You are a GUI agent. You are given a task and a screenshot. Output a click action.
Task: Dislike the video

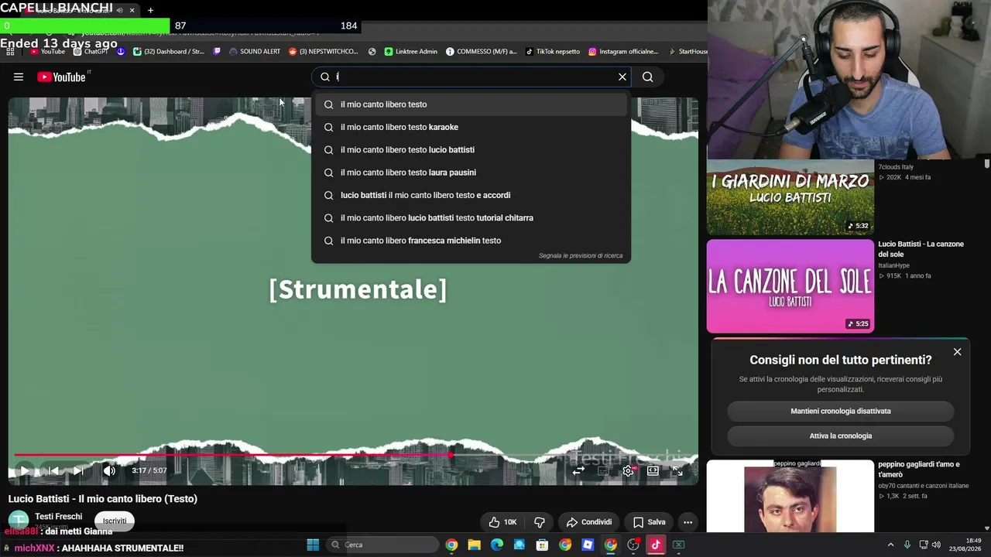click(540, 522)
